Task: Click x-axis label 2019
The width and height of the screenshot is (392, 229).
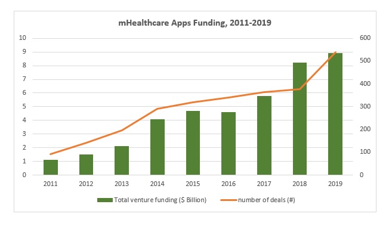Action: coord(335,184)
